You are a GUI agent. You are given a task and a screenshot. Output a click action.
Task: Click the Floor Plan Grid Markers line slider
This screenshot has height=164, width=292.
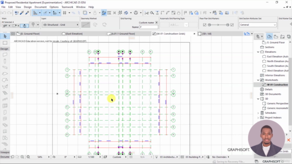[218, 25]
